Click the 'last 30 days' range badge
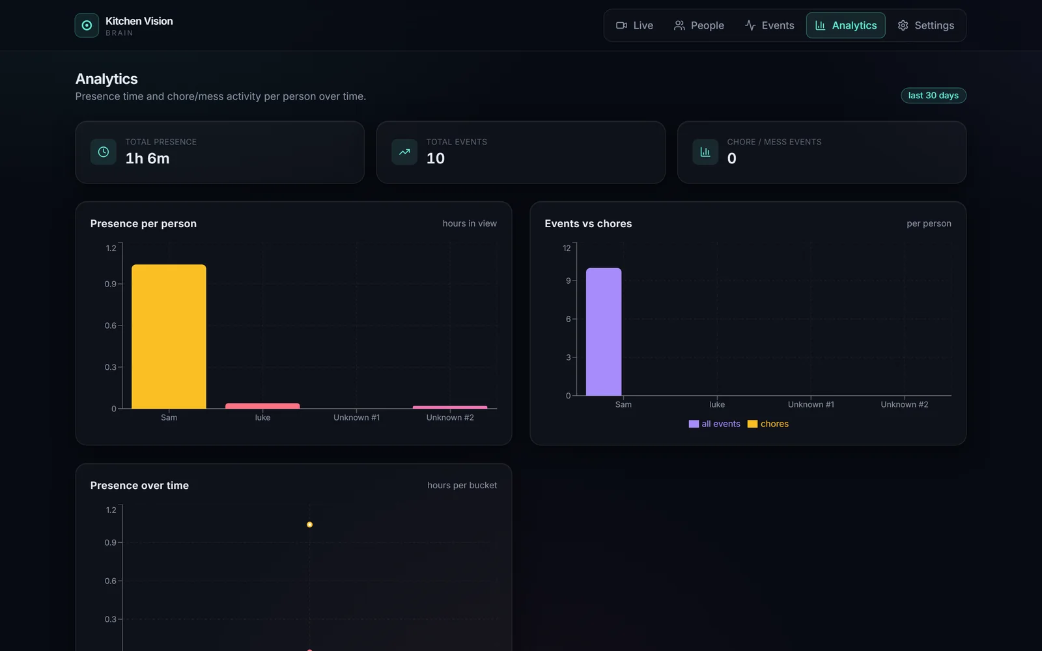1042x651 pixels. coord(933,96)
